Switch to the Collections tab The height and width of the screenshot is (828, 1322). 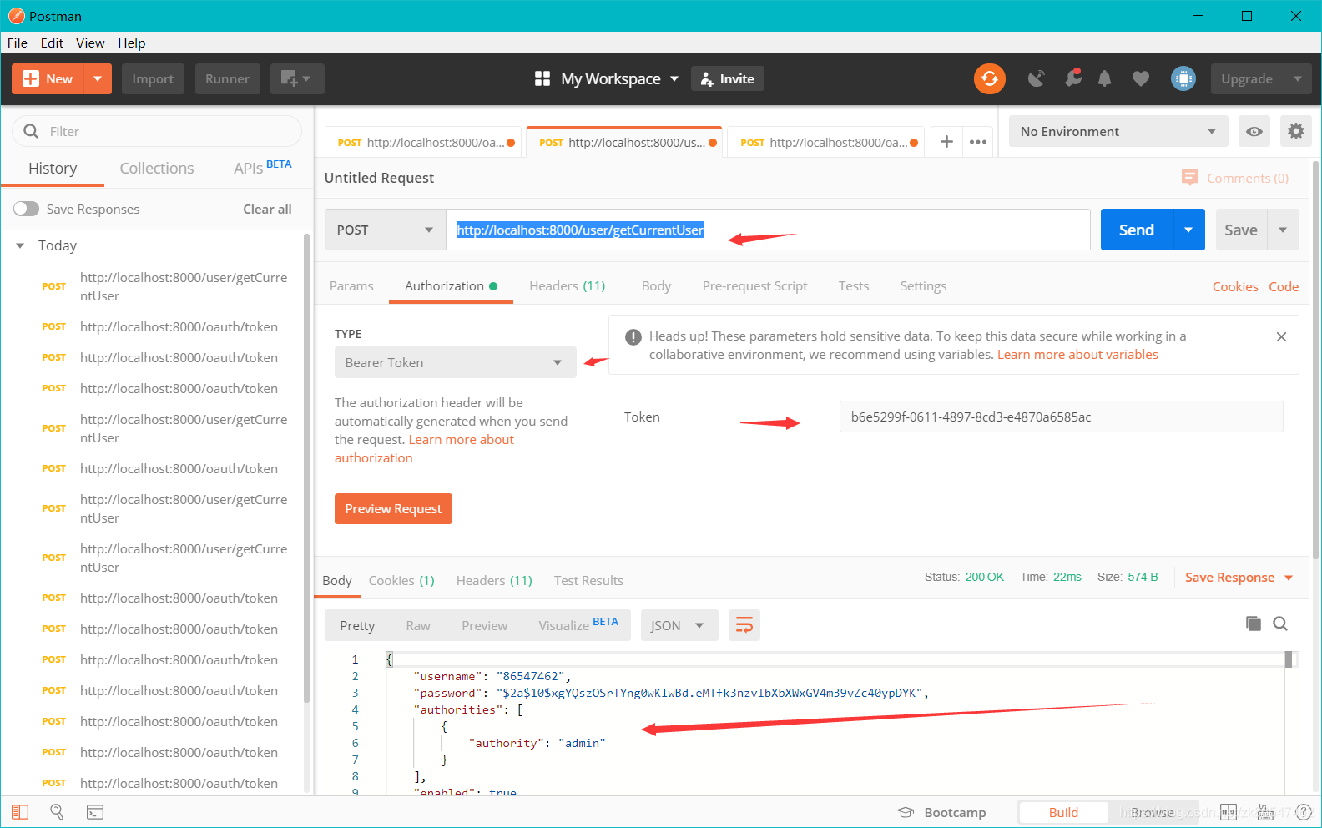click(x=157, y=168)
